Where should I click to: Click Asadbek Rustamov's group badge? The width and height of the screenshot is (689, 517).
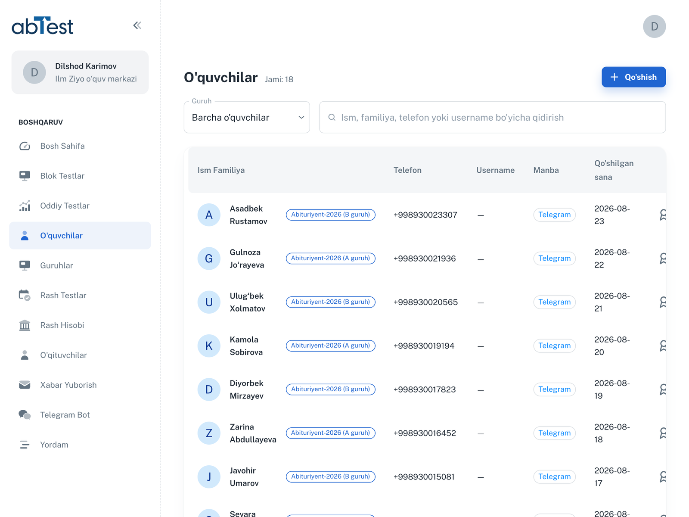point(331,215)
